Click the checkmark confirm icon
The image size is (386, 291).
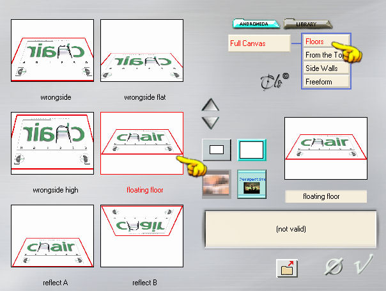click(364, 264)
